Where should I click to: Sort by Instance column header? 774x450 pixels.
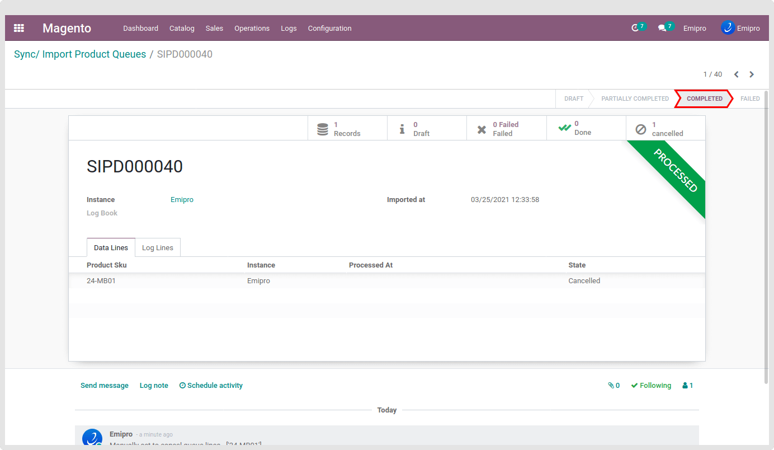pyautogui.click(x=261, y=265)
